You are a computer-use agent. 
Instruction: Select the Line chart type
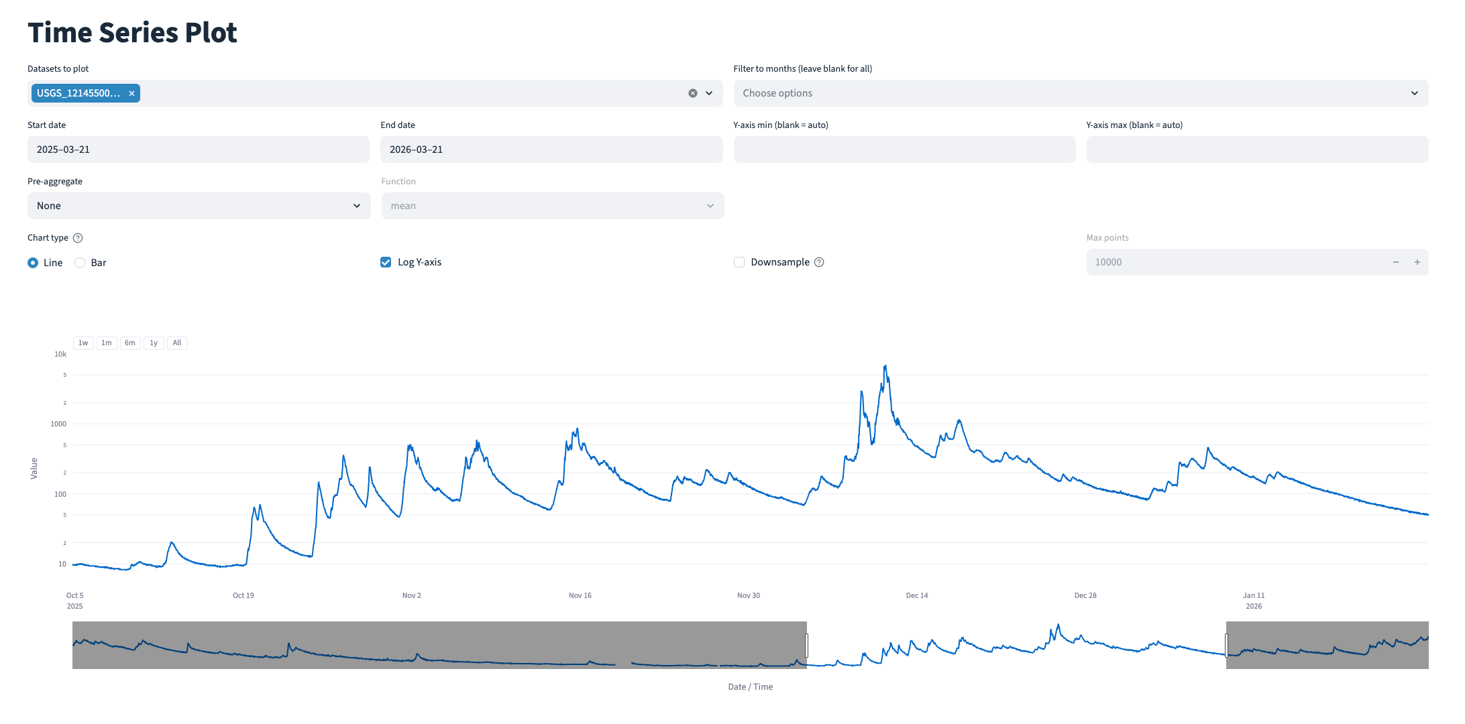tap(33, 263)
